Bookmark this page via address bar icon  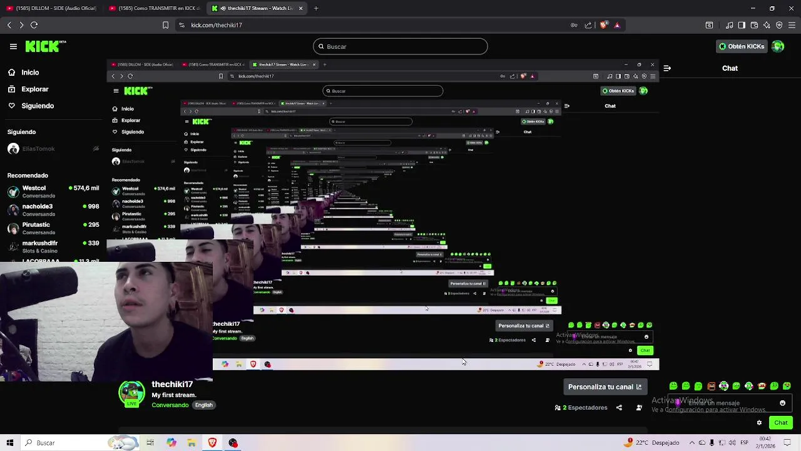tap(165, 25)
